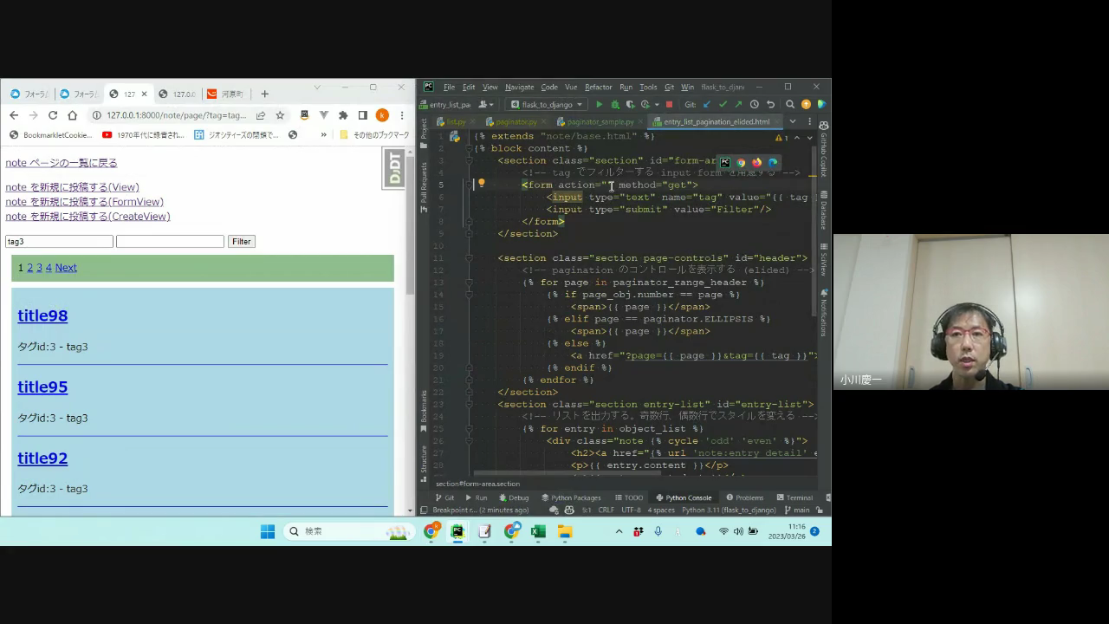Image resolution: width=1109 pixels, height=624 pixels.
Task: Open the title98 note link
Action: [42, 315]
